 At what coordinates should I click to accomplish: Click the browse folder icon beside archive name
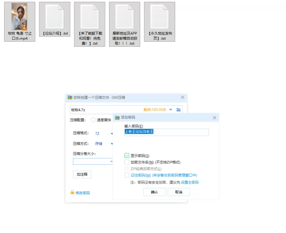click(x=178, y=110)
